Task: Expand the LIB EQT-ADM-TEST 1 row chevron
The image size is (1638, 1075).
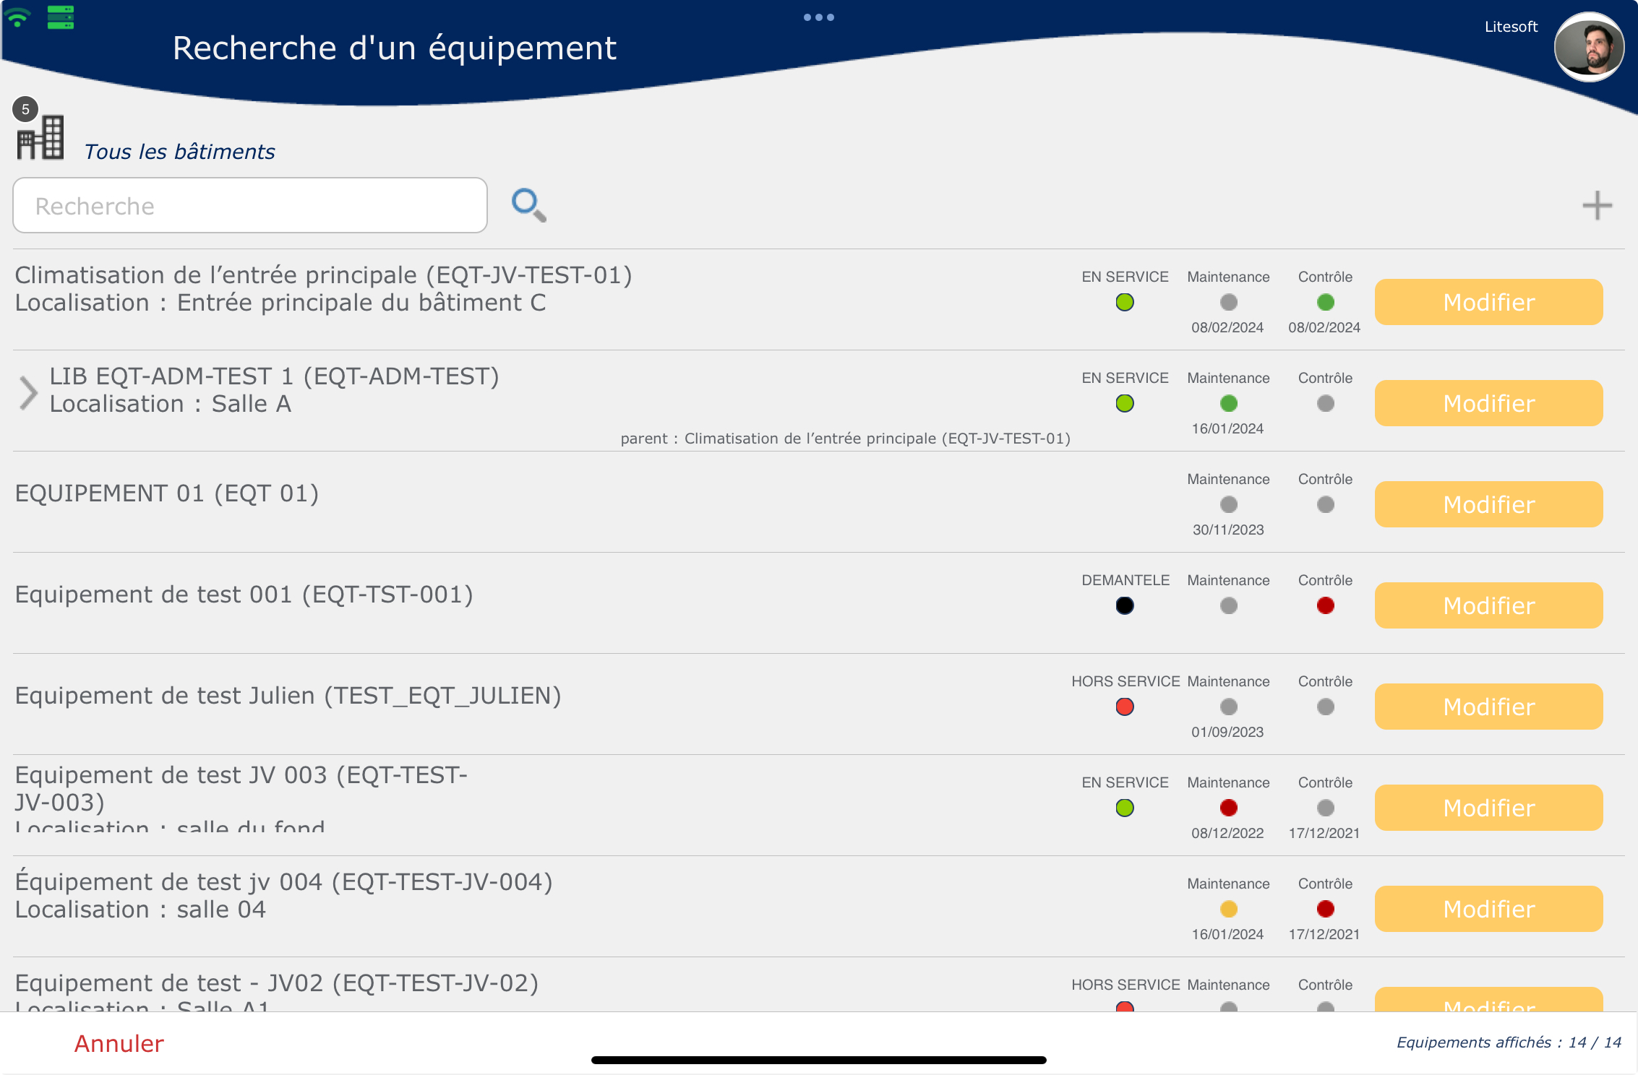Action: point(28,393)
